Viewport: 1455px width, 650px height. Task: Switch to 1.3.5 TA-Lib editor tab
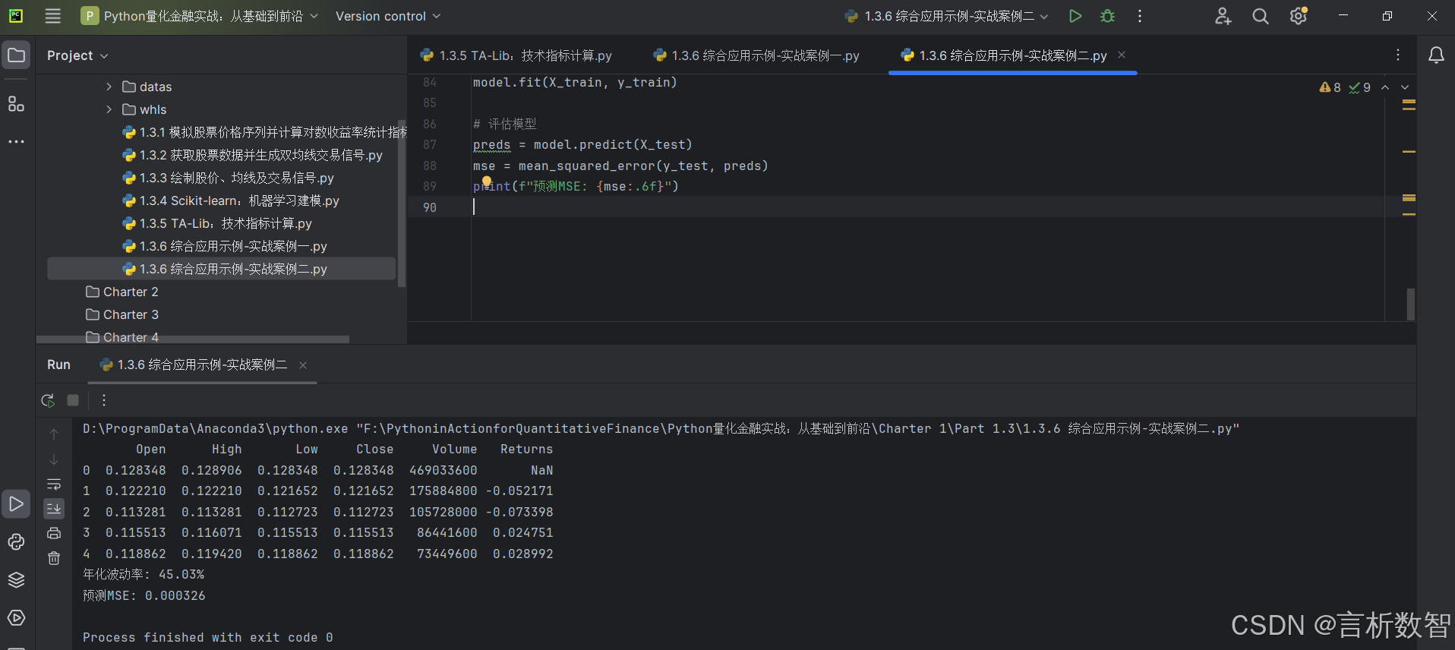click(516, 55)
